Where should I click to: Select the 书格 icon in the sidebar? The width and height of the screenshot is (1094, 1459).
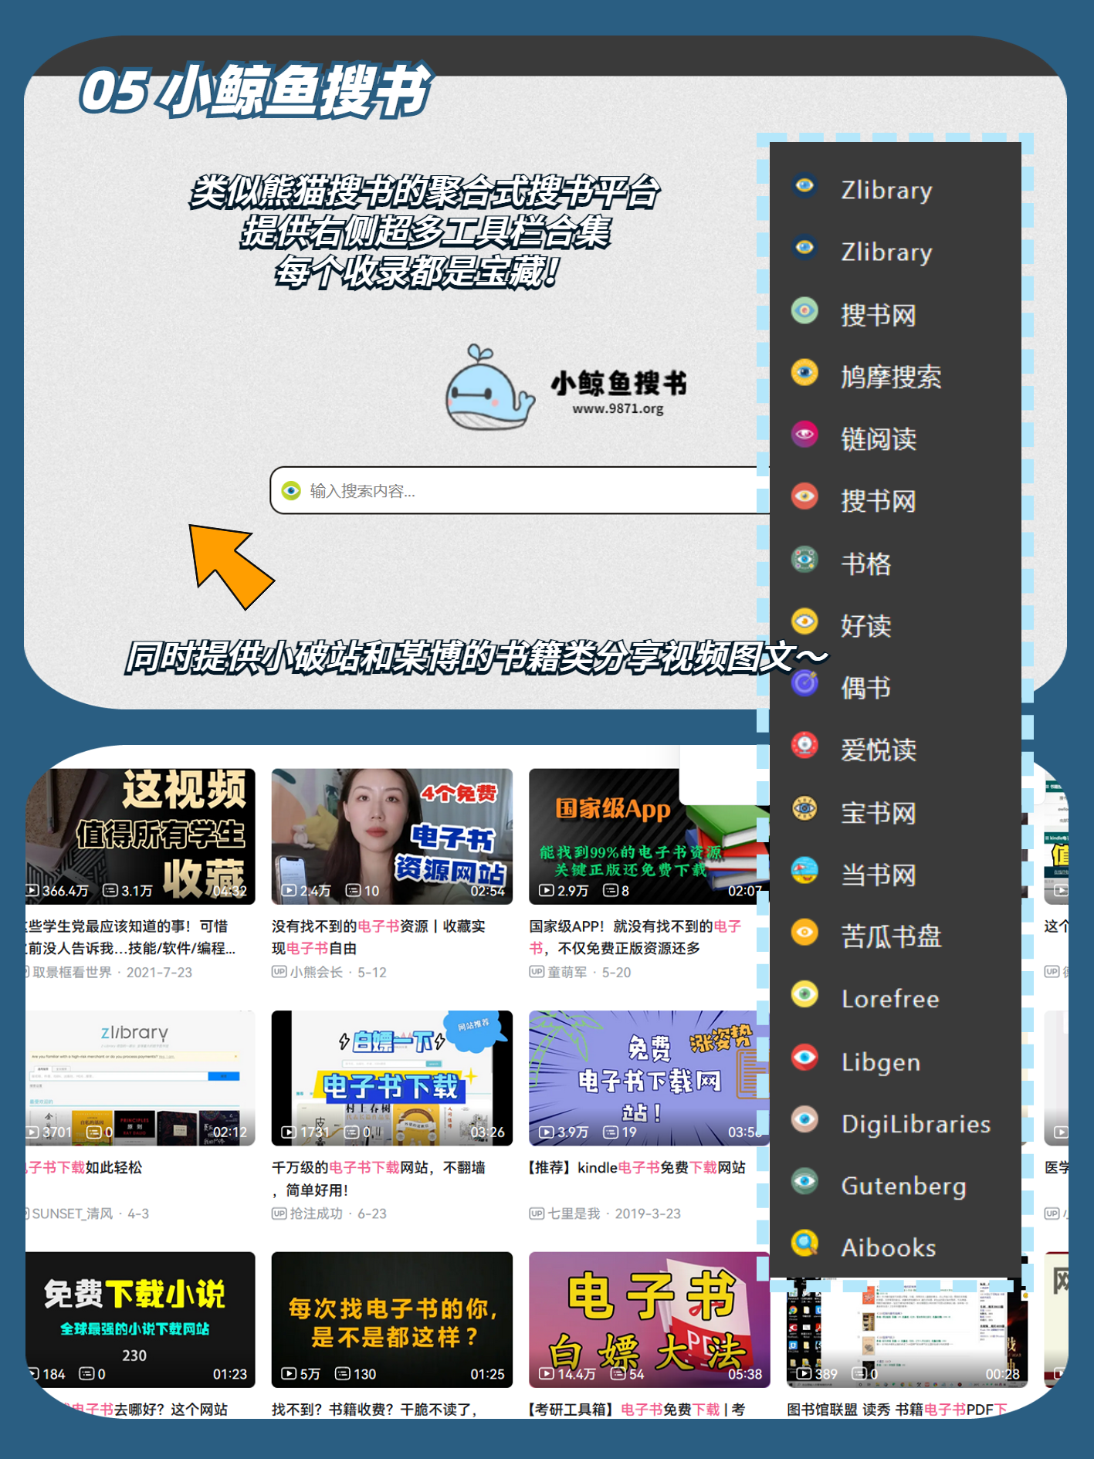click(804, 559)
